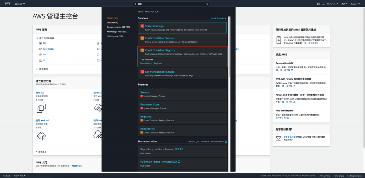365x178 pixels.
Task: Click the IAM shield icon
Action: 41,55
